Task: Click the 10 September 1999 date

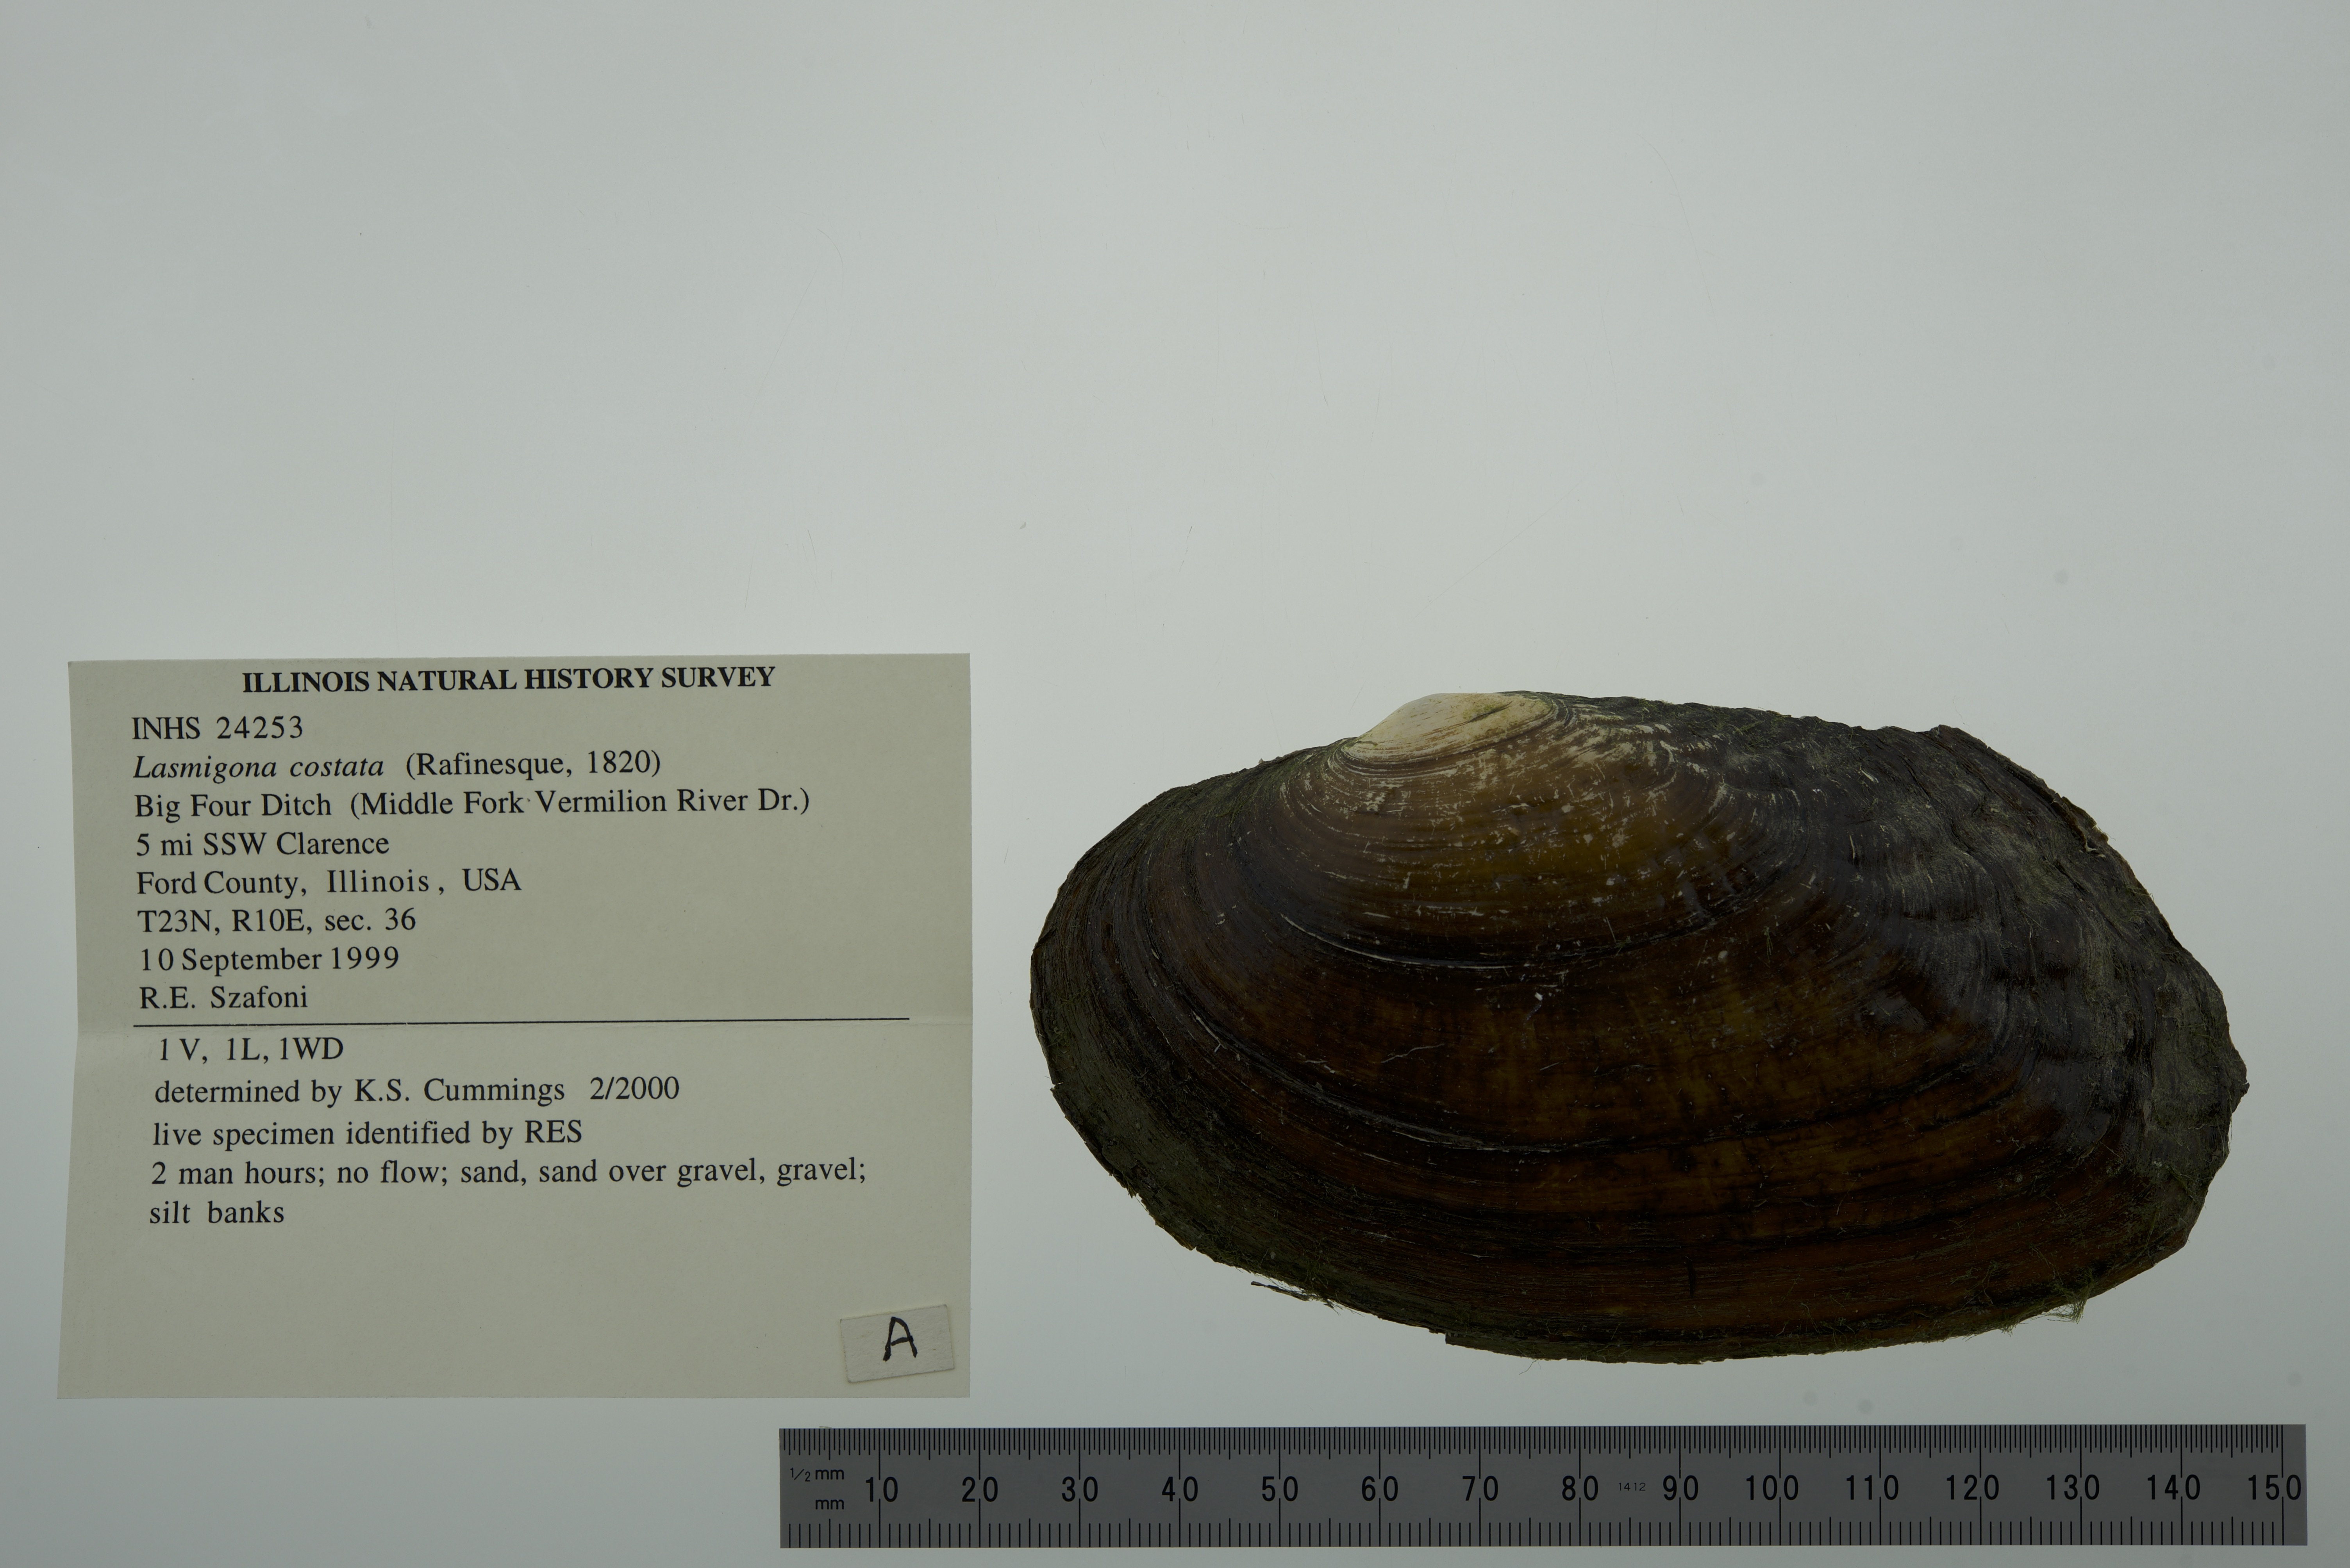Action: (x=269, y=959)
